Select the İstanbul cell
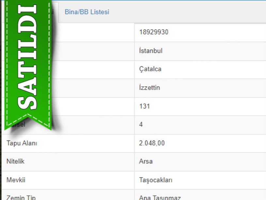The width and height of the screenshot is (266, 200). coord(150,51)
